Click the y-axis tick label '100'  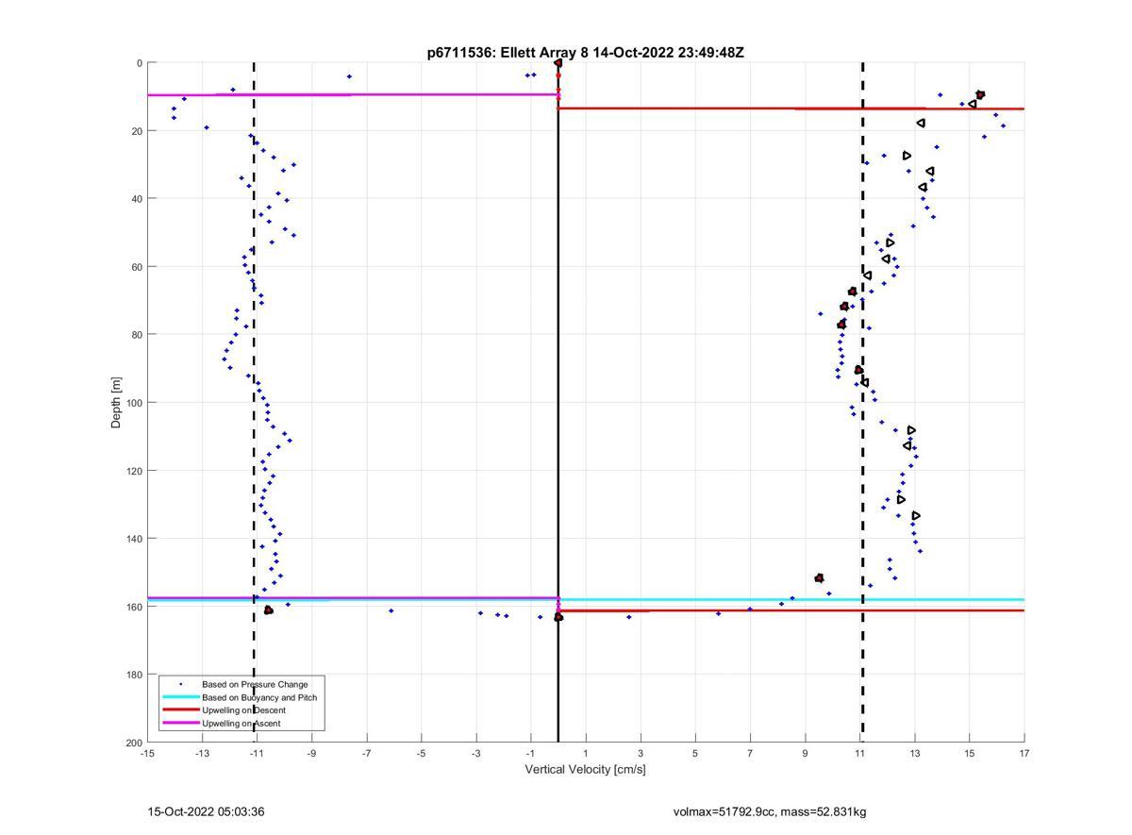coord(134,403)
